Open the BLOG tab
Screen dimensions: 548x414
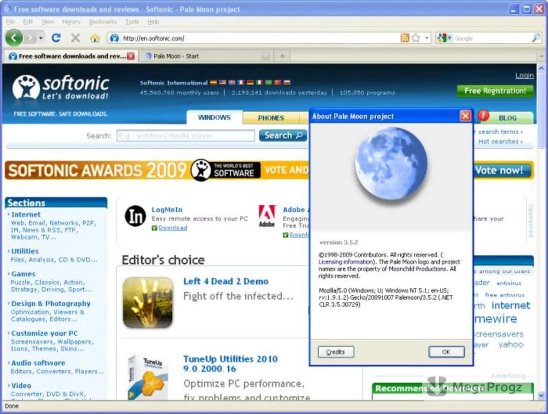(x=507, y=118)
